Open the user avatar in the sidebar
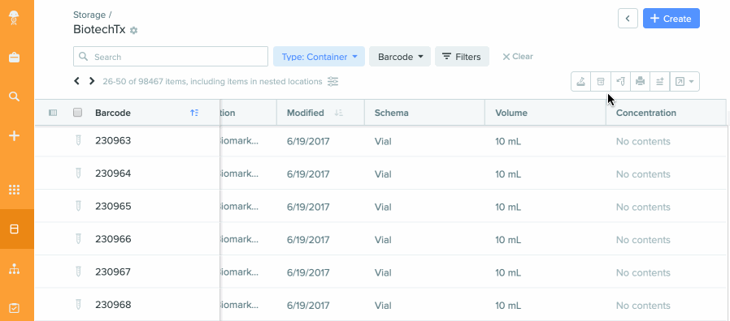The image size is (730, 321). (15, 18)
